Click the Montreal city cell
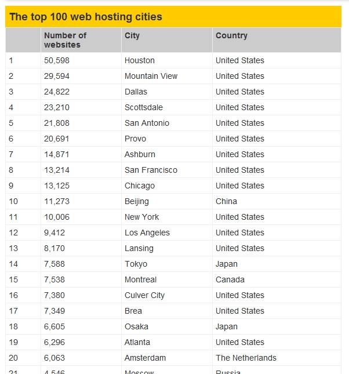 [140, 279]
